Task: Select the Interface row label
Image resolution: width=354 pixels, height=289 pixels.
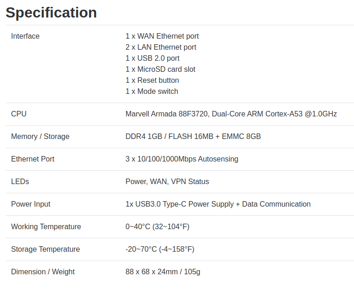Action: (x=25, y=36)
